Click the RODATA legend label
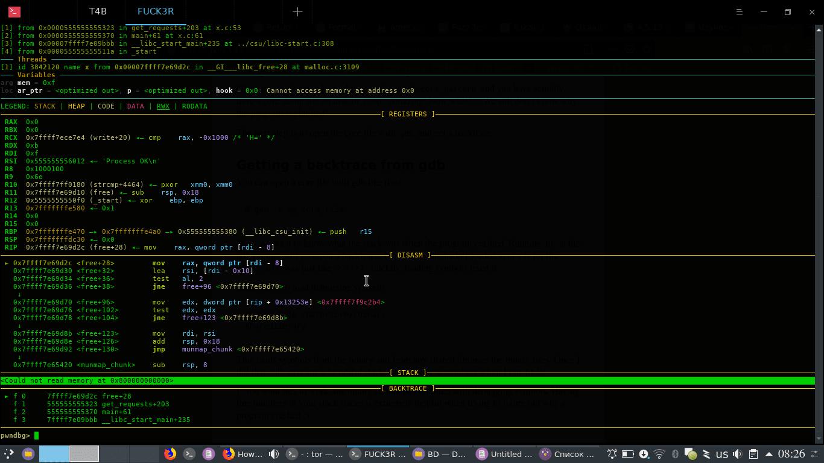 coord(194,106)
